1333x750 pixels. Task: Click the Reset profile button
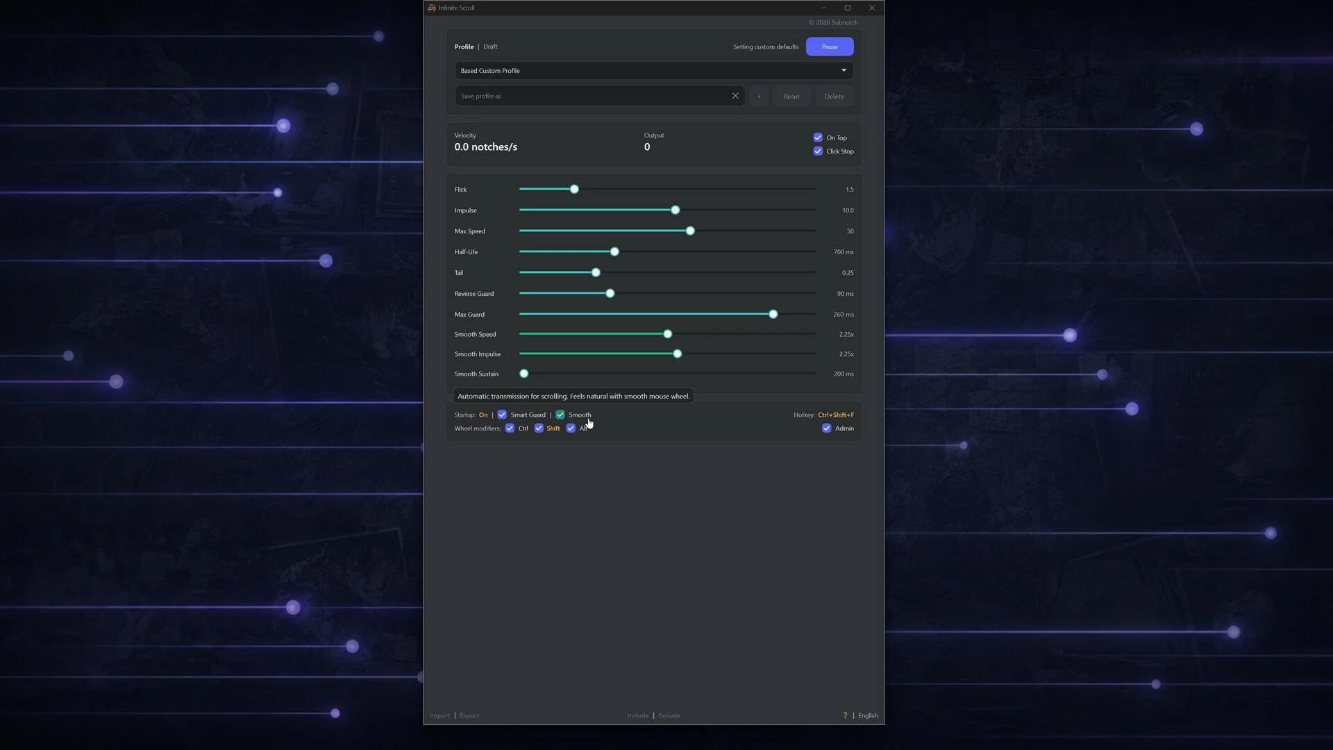point(791,97)
